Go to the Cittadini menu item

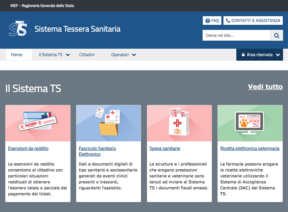[x=87, y=55]
